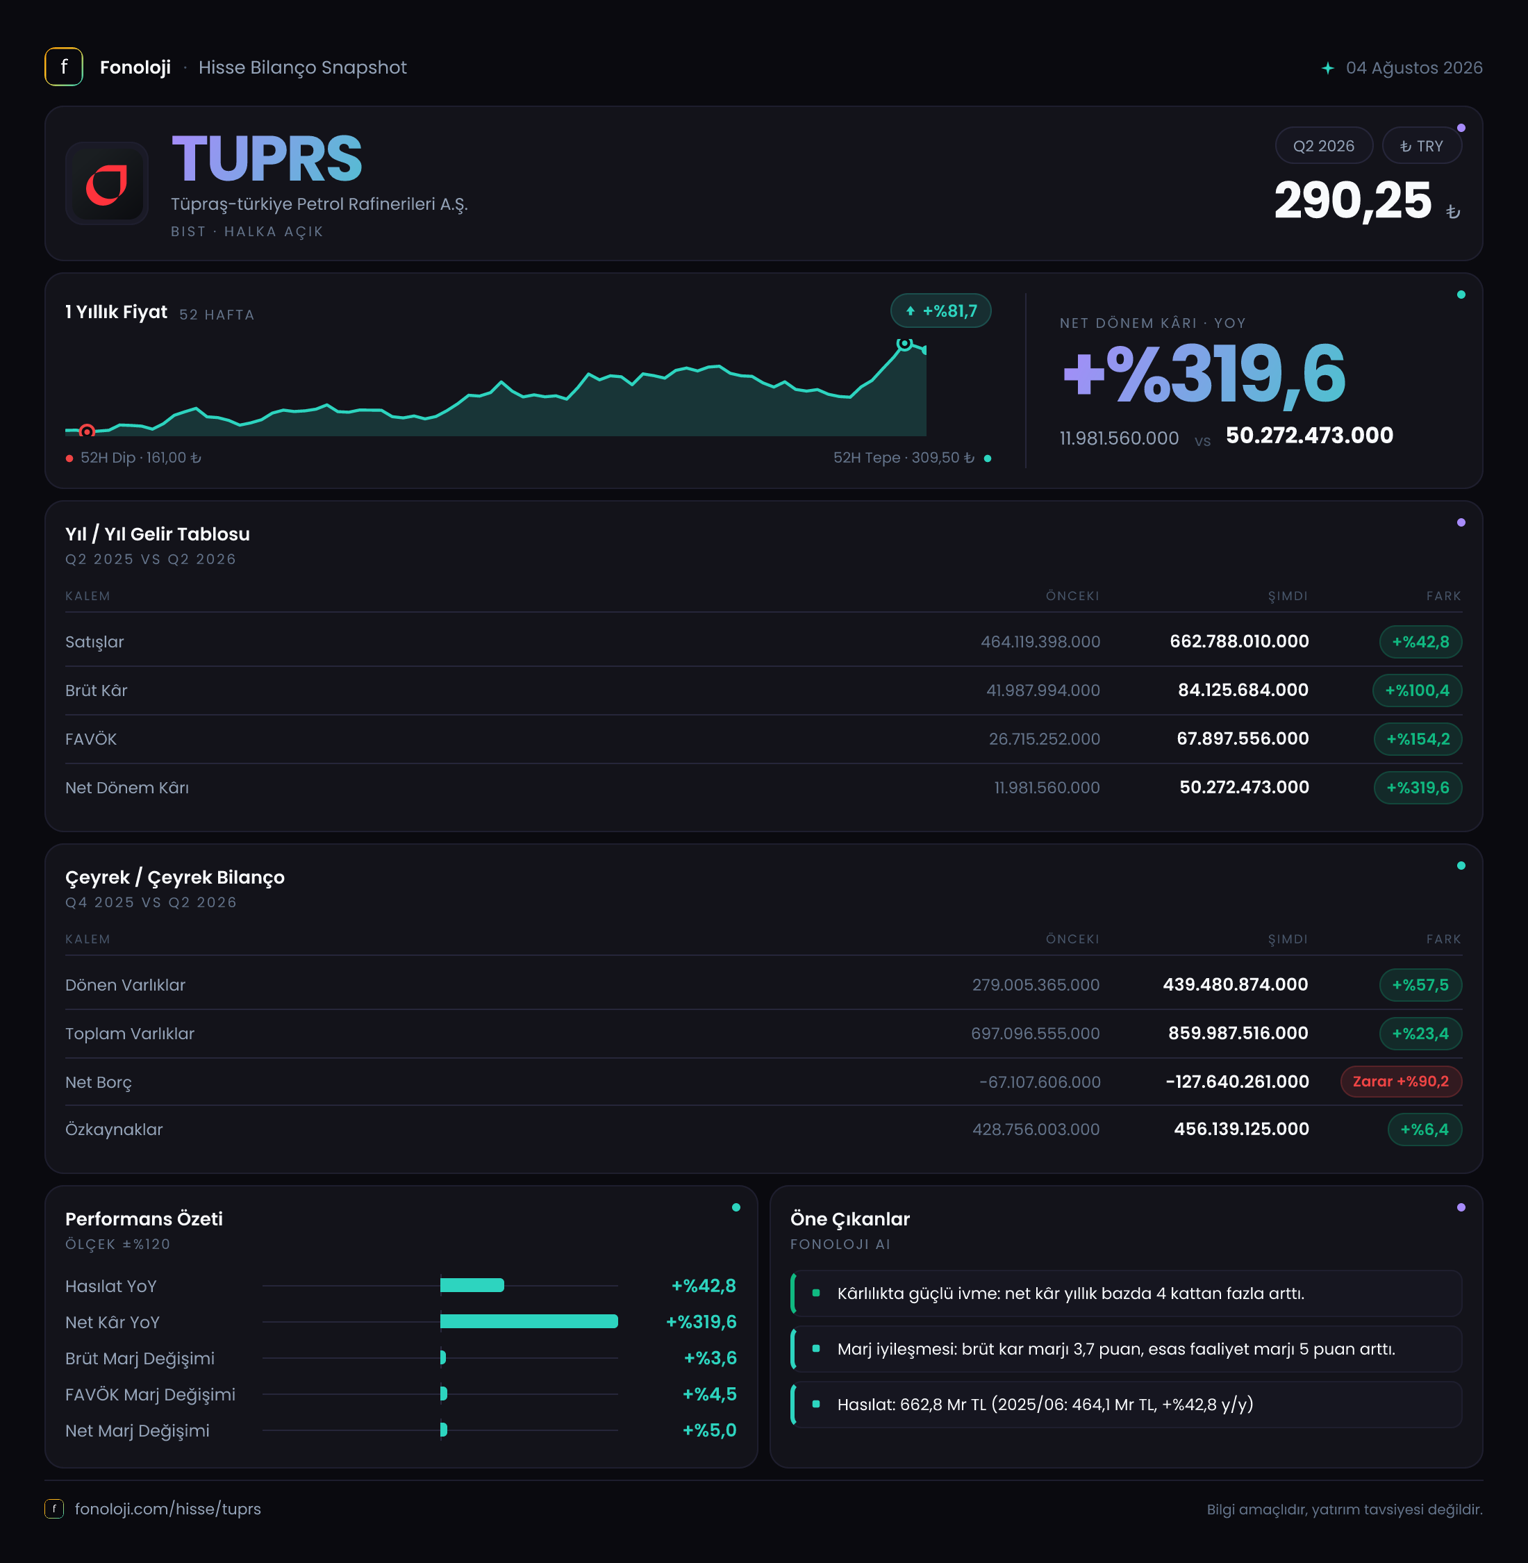Click the Hasılat YoY performance bar
This screenshot has width=1528, height=1563.
click(x=472, y=1285)
